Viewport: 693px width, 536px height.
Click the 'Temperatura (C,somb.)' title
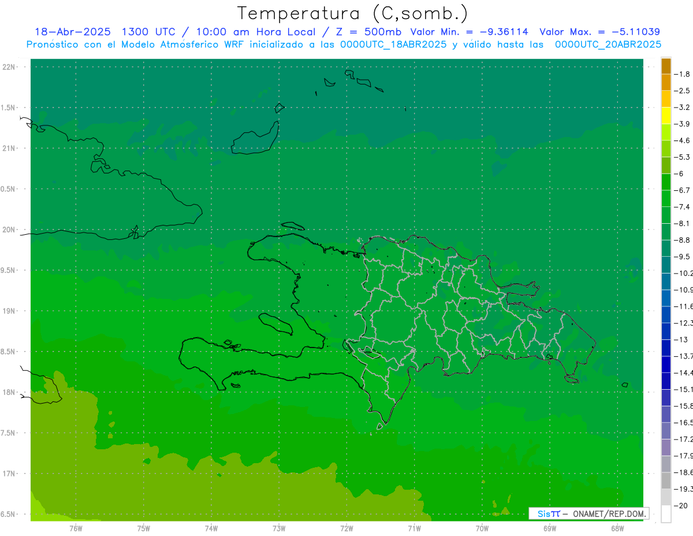pyautogui.click(x=353, y=13)
